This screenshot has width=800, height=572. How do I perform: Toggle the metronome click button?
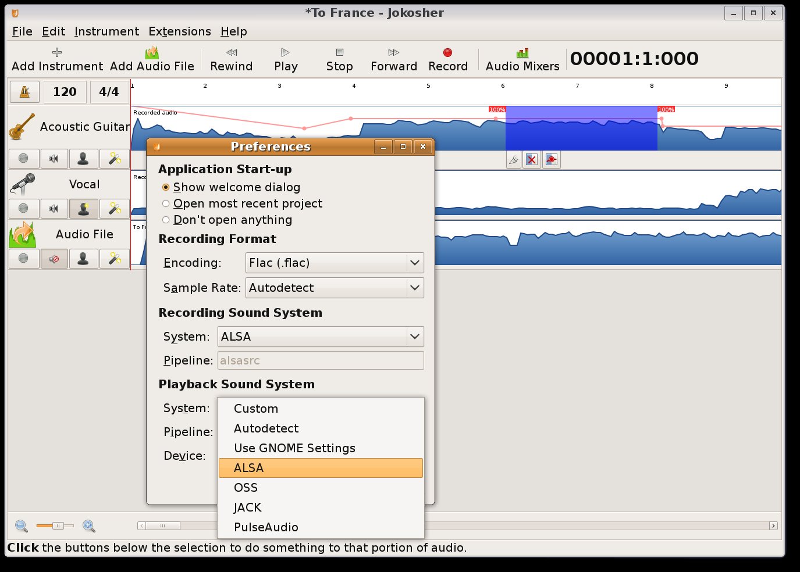coord(24,92)
